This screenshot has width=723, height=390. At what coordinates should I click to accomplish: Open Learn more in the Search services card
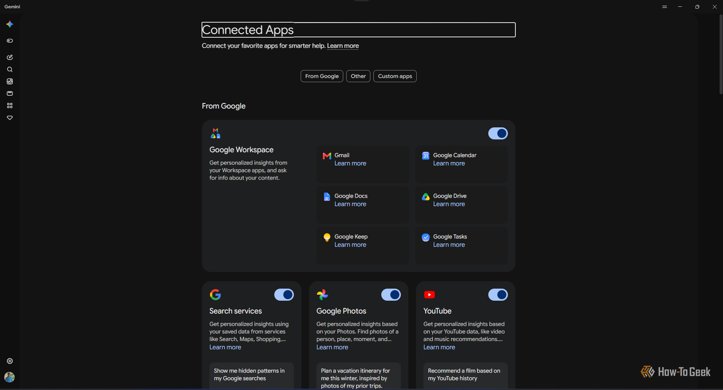tap(225, 347)
